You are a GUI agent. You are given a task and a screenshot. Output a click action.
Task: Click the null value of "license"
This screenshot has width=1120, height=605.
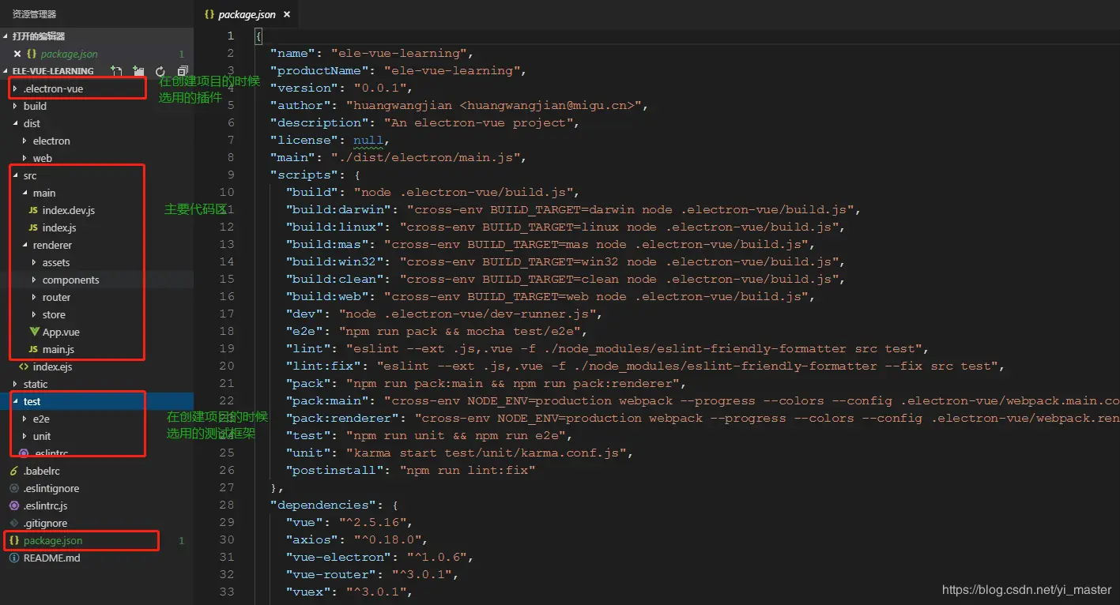[x=368, y=141]
